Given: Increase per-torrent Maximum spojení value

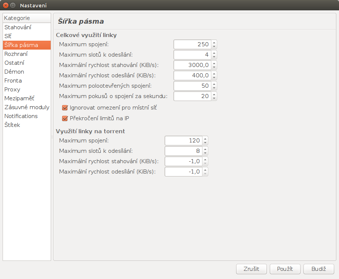Looking at the screenshot, I should (x=205, y=139).
